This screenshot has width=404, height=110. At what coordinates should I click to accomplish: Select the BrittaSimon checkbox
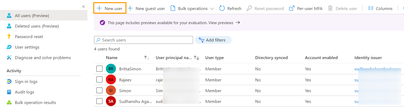[x=99, y=69]
